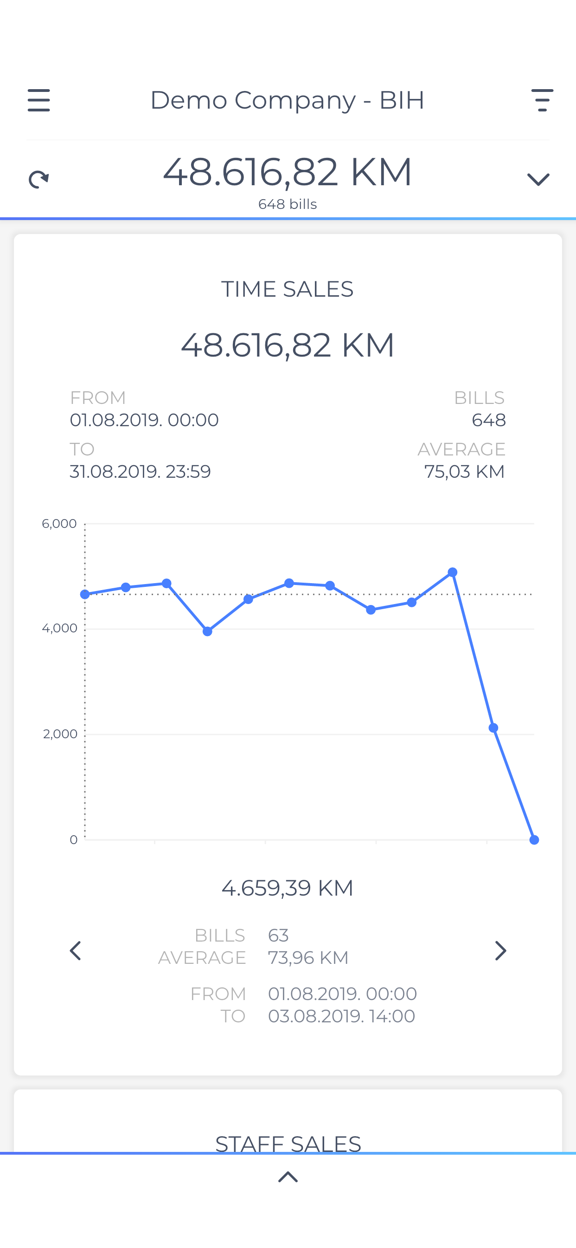Tap the 6,000 axis label
The height and width of the screenshot is (1248, 576).
[59, 524]
